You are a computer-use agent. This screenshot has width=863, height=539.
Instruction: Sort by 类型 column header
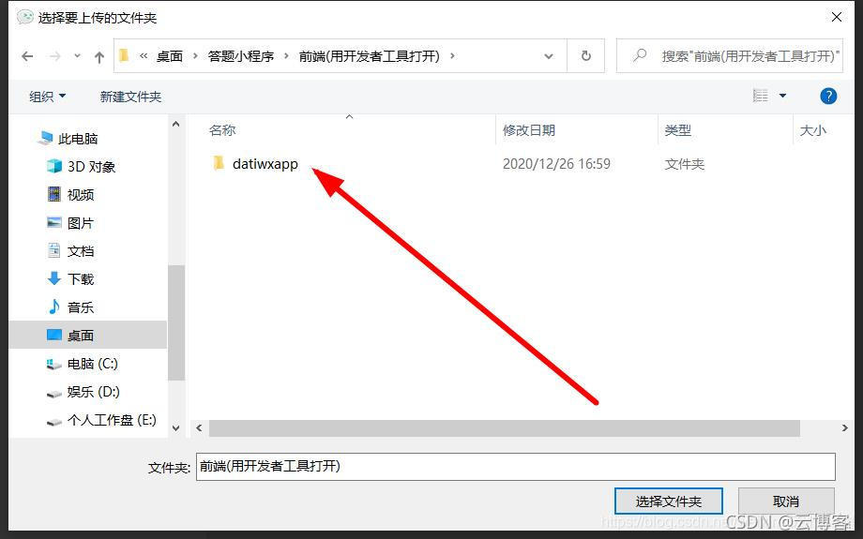pyautogui.click(x=677, y=130)
